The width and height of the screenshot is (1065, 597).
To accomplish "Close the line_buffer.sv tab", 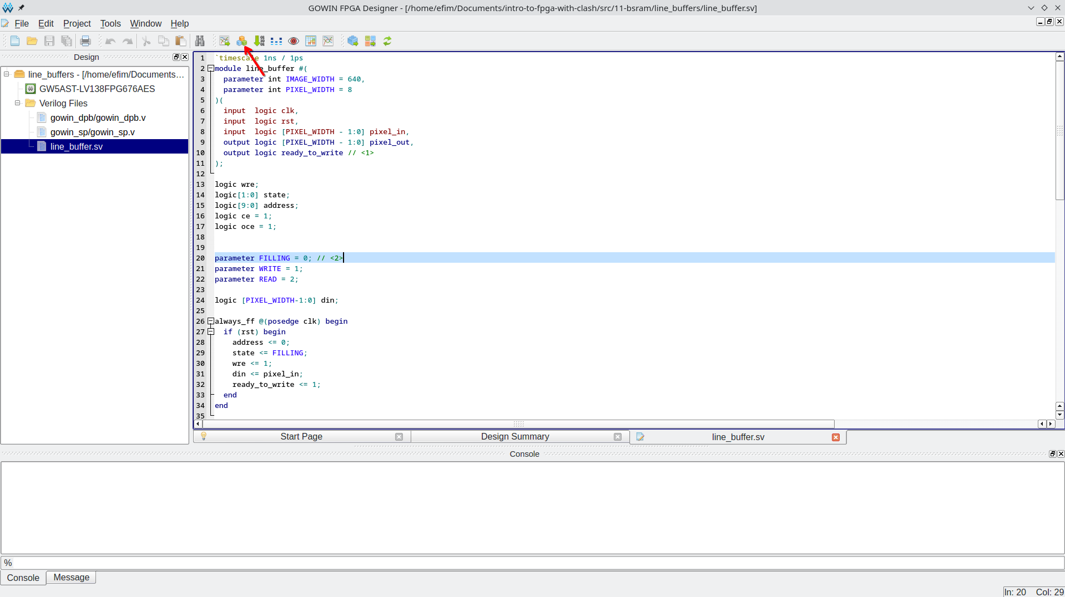I will [x=836, y=437].
